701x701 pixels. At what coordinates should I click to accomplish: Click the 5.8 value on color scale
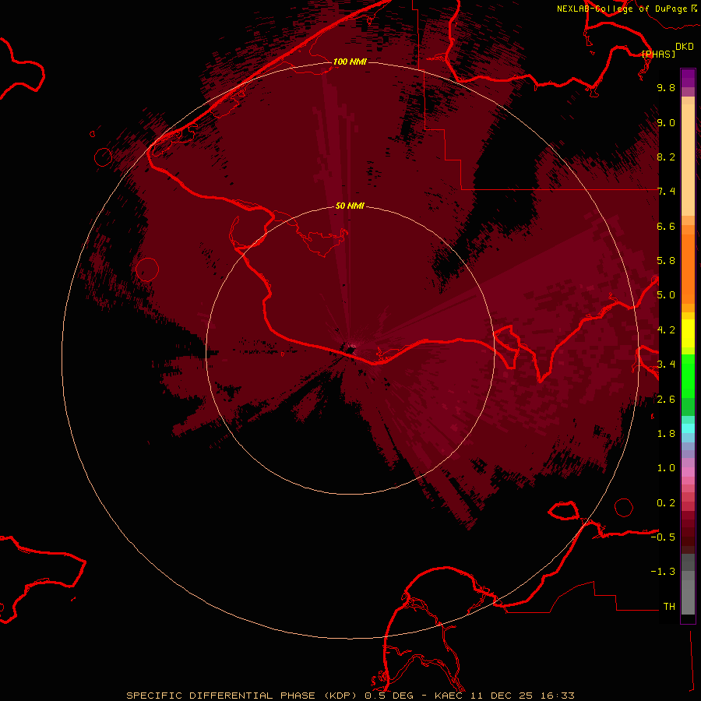pos(666,261)
